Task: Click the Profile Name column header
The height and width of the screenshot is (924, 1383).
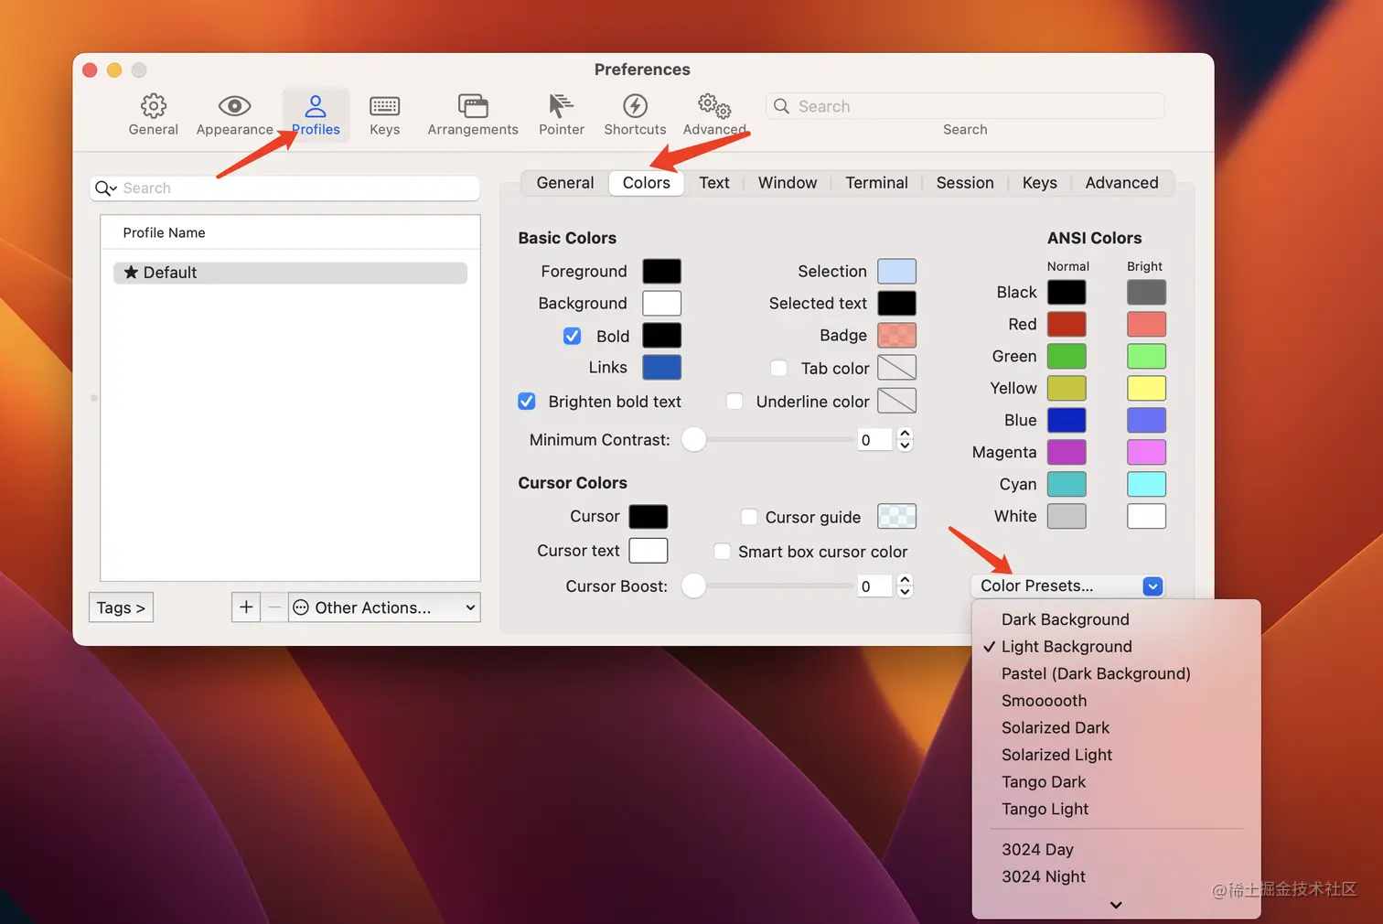Action: click(290, 232)
